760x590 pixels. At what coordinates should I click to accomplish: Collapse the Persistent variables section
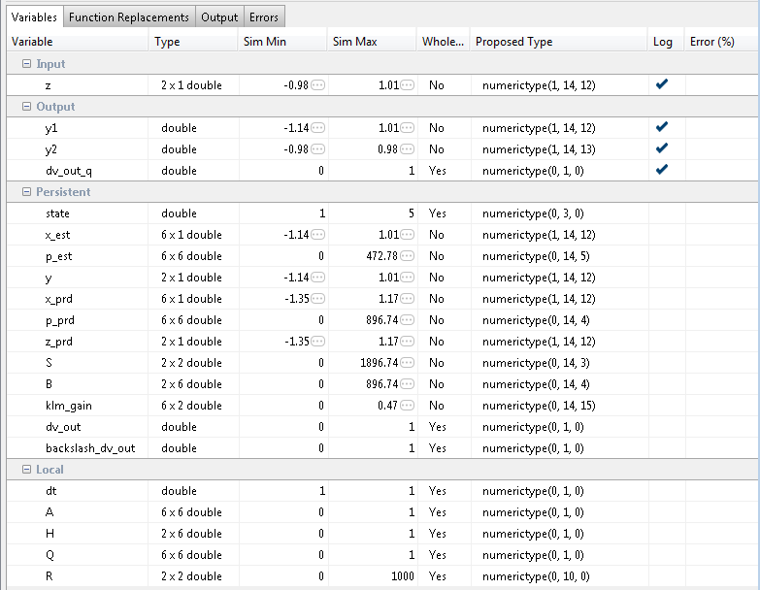point(26,192)
